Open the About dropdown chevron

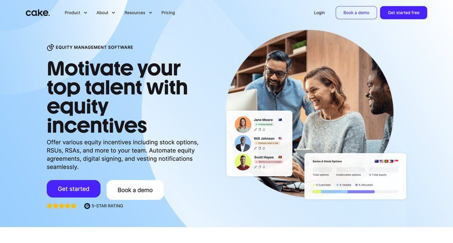point(113,13)
